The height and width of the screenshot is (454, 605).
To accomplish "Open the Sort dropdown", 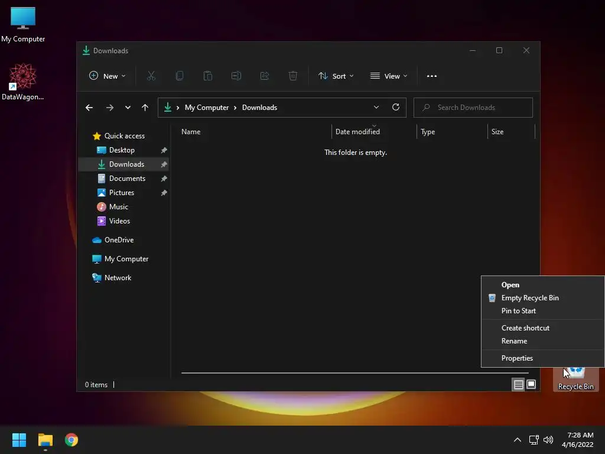I will tap(336, 76).
